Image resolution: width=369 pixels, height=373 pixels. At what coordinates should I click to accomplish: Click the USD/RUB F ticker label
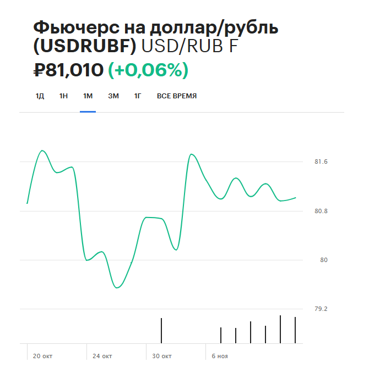pos(190,47)
